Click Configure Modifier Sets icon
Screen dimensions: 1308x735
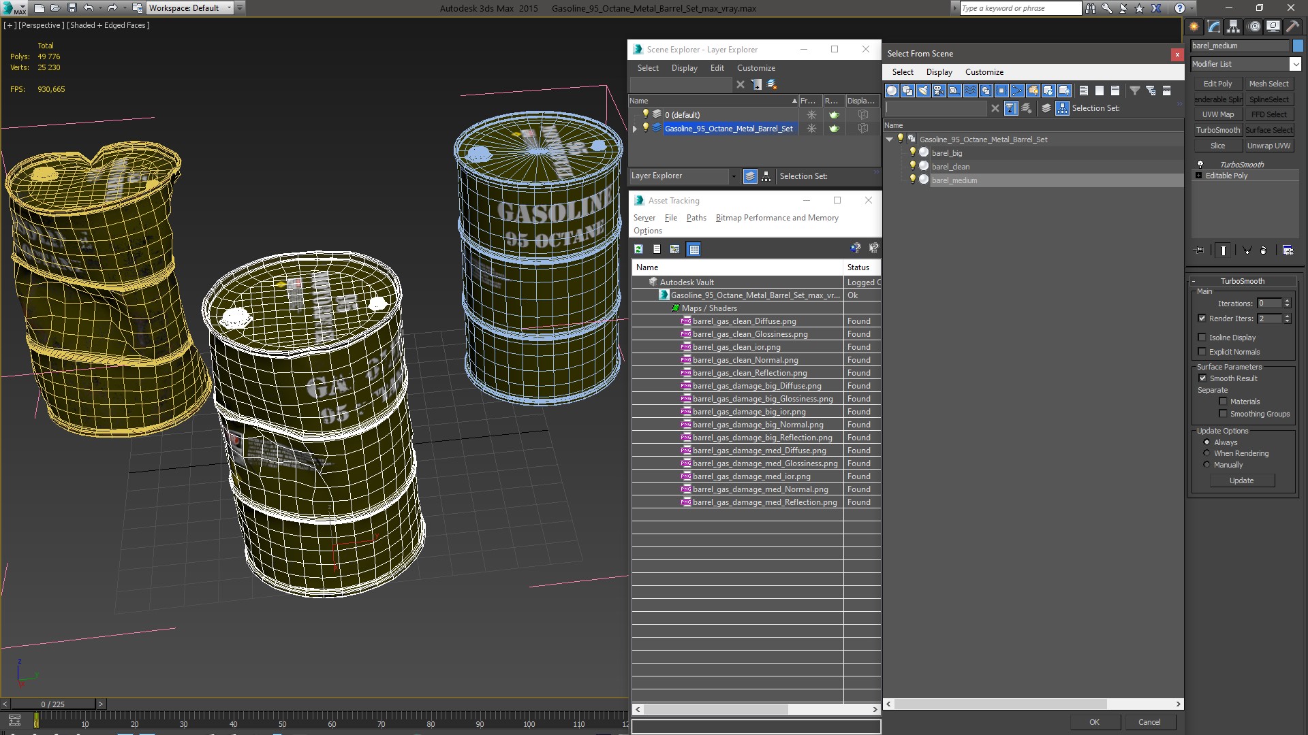[1287, 250]
